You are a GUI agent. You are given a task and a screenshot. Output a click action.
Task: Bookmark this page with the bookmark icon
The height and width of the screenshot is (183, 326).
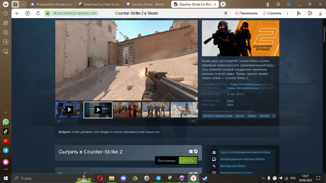(226, 13)
